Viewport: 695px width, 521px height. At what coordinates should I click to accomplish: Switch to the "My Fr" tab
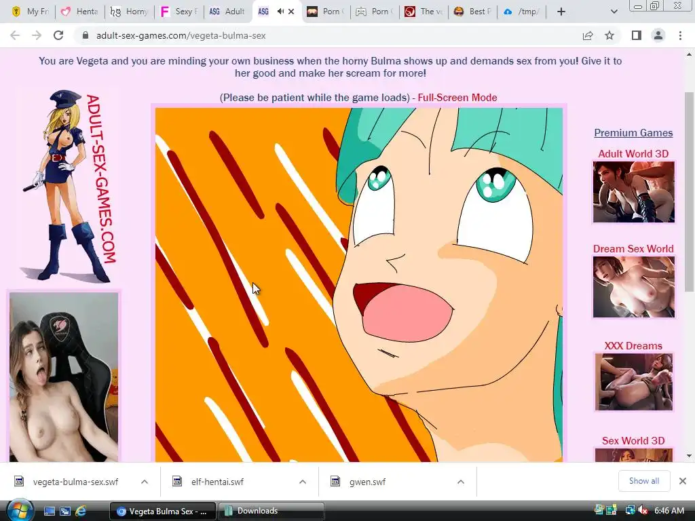pos(30,12)
